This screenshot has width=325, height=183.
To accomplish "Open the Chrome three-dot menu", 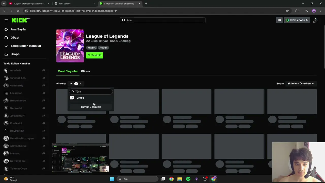I will click(x=321, y=11).
